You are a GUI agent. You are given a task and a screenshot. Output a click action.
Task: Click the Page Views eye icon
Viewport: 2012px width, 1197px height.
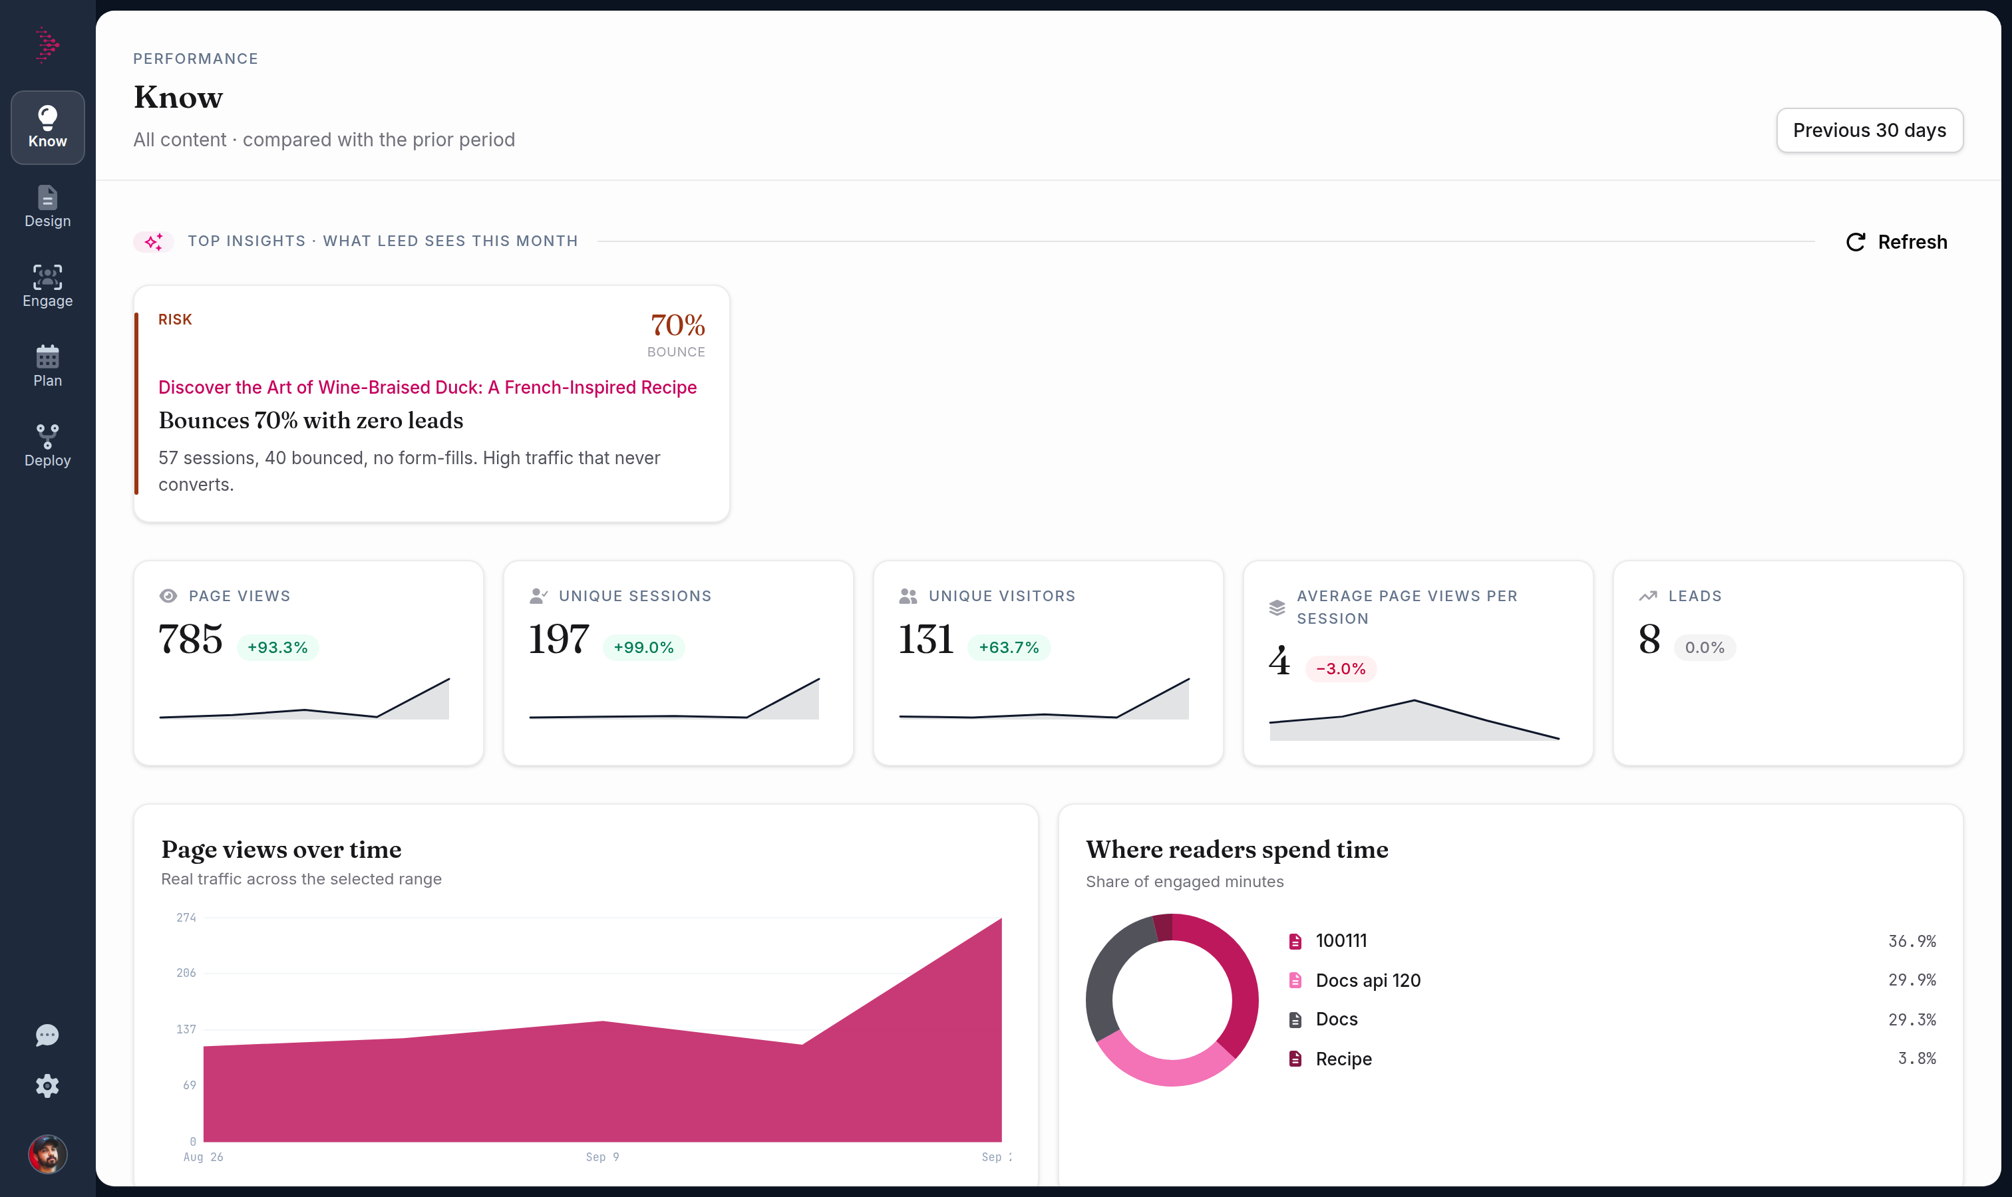coord(169,596)
